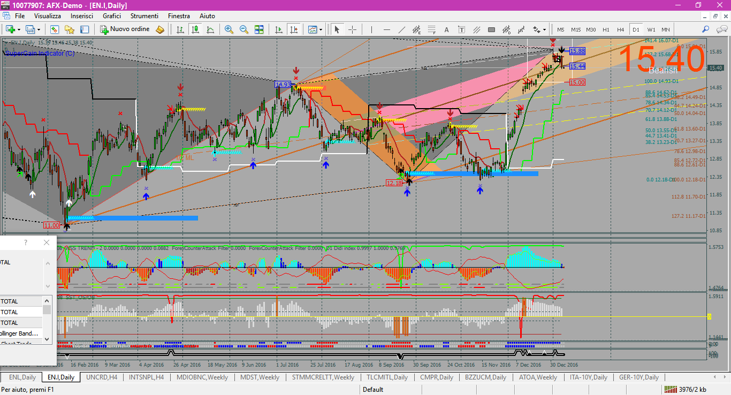Draw a horizontal line
The height and width of the screenshot is (395, 731).
click(386, 29)
